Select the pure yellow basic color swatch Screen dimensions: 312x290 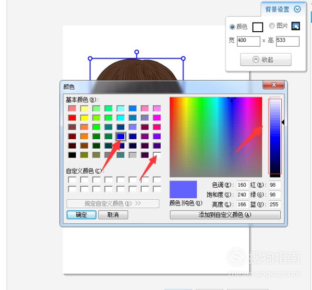pos(84,118)
